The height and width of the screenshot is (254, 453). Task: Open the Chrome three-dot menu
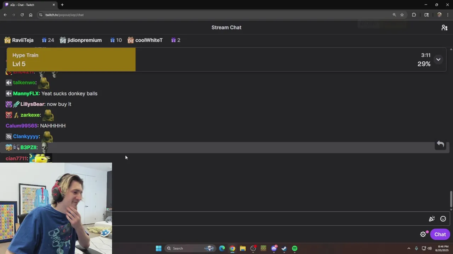448,15
